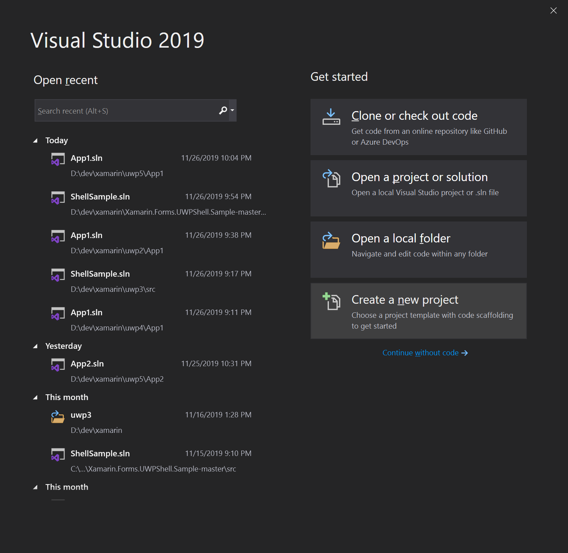This screenshot has height=553, width=568.
Task: Click the uwp3 folder icon in recent list
Action: click(58, 417)
